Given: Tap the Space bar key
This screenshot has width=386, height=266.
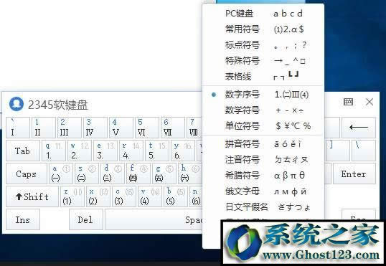Looking at the screenshot, I should [154, 219].
